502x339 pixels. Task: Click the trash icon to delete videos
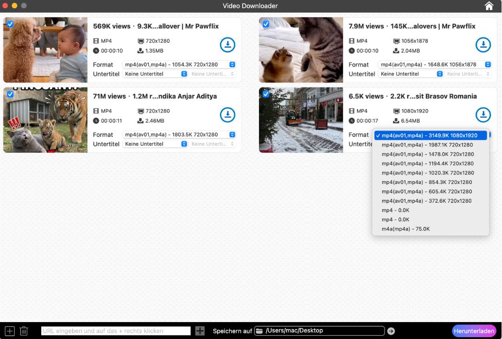tap(24, 331)
